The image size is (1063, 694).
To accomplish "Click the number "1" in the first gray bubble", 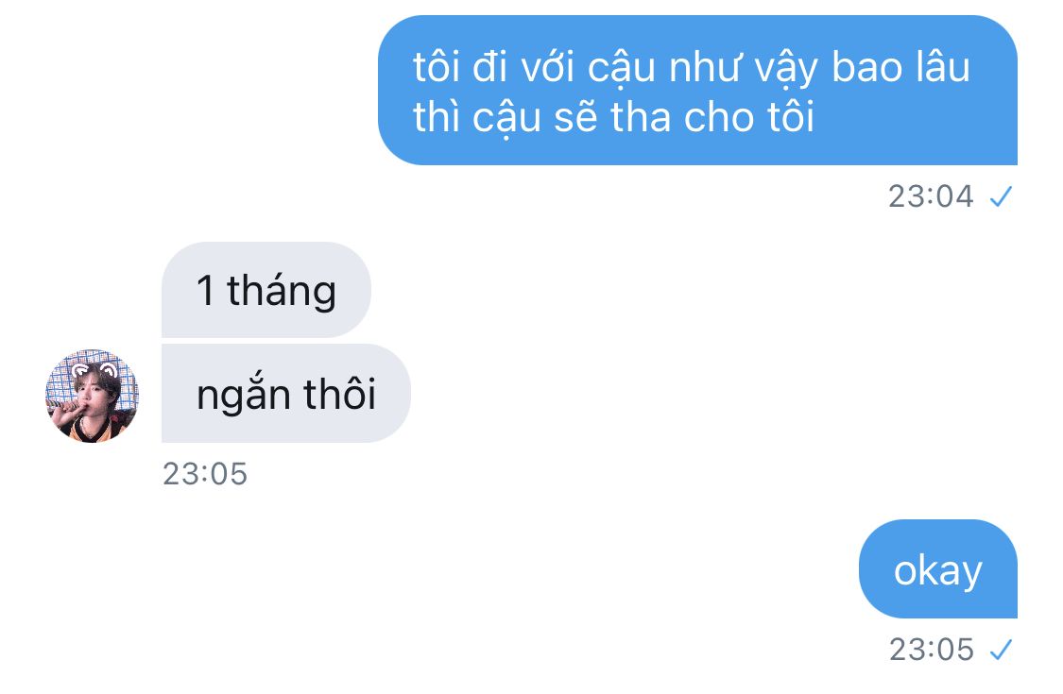I will click(x=205, y=289).
